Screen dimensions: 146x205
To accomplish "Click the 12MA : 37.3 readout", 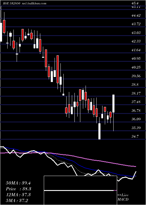I will pos(18,195).
